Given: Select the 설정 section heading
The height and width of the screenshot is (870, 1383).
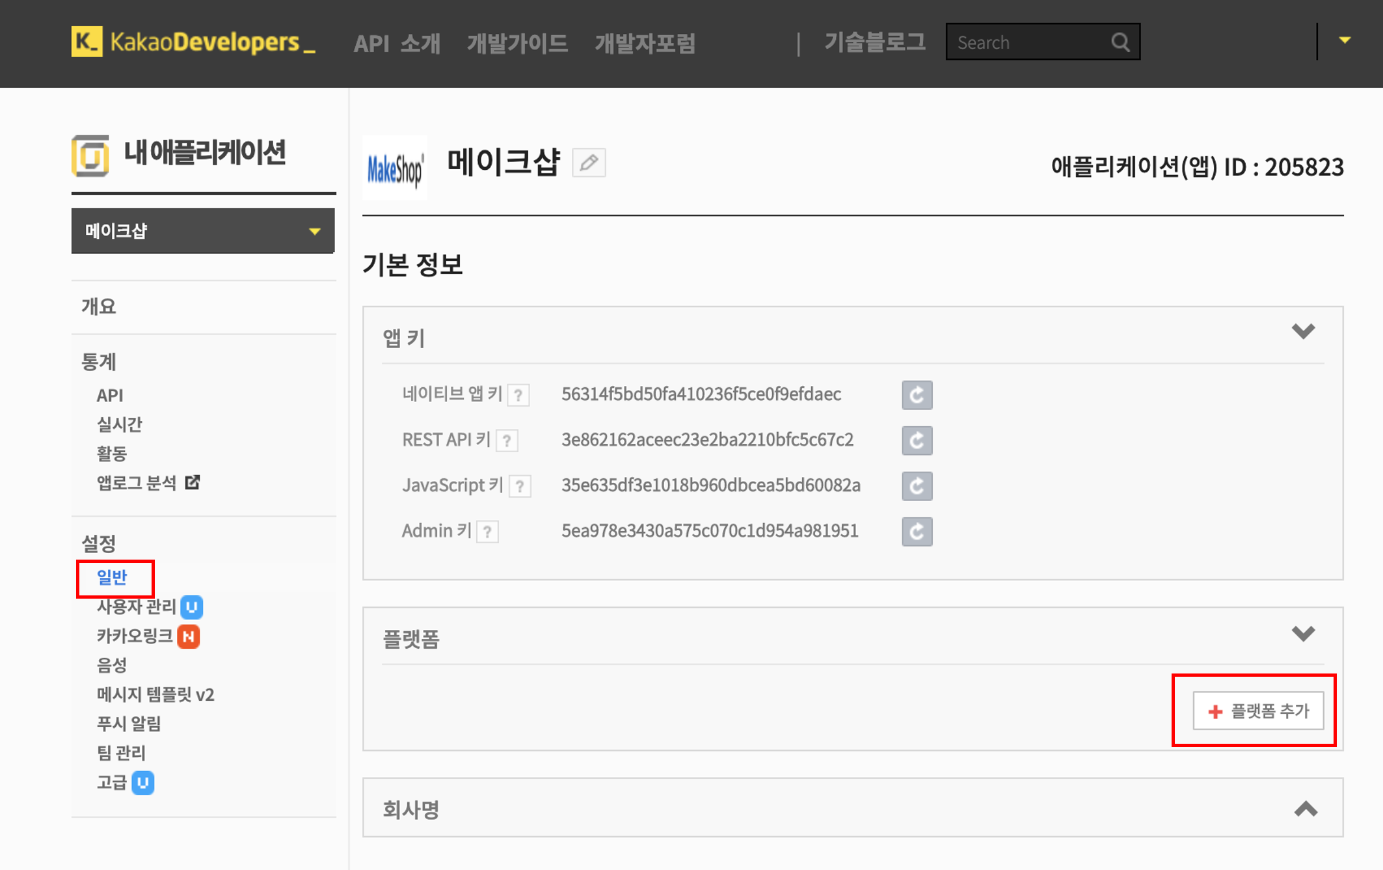Looking at the screenshot, I should (98, 543).
